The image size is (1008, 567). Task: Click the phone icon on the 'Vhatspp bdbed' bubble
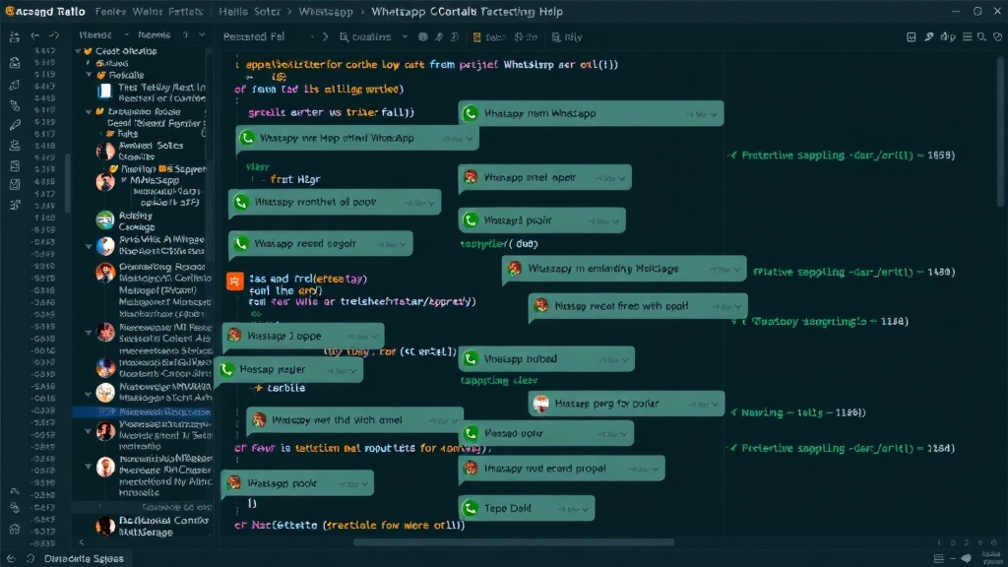pos(471,358)
